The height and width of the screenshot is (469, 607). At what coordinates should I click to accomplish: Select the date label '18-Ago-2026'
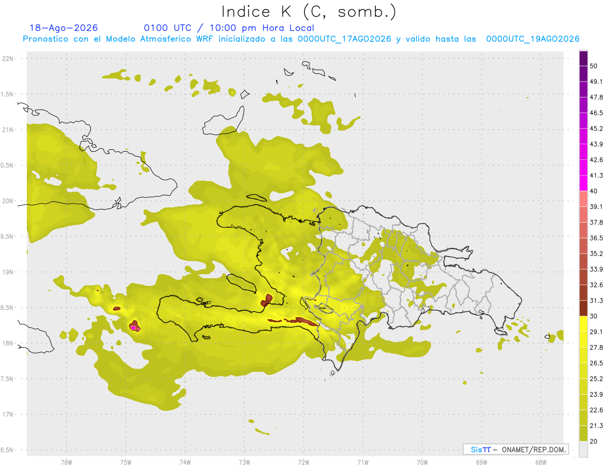tap(64, 28)
